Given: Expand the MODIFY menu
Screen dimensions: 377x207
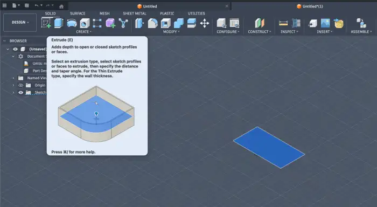Looking at the screenshot, I should point(171,32).
